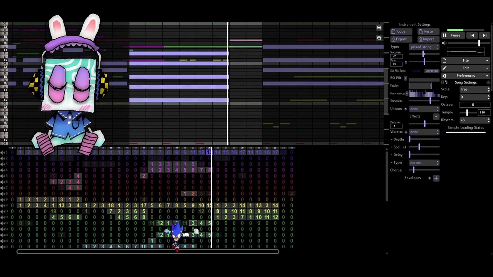The image size is (493, 277).
Task: Click the crosshair icon beside Song Settings
Action: 488,82
